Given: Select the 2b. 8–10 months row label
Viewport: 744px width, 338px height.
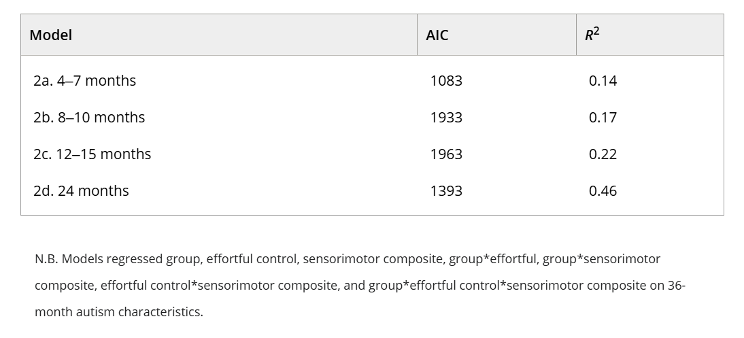Looking at the screenshot, I should (89, 117).
